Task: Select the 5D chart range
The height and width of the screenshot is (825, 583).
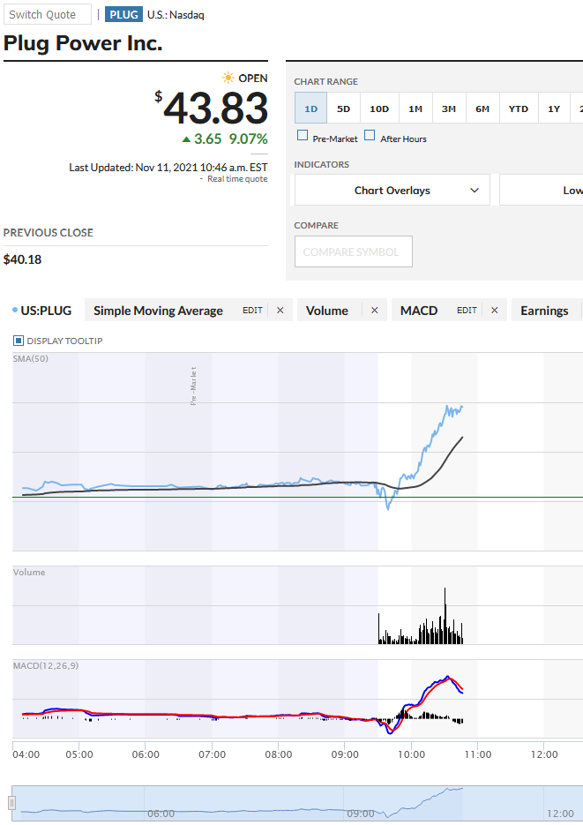Action: 343,109
